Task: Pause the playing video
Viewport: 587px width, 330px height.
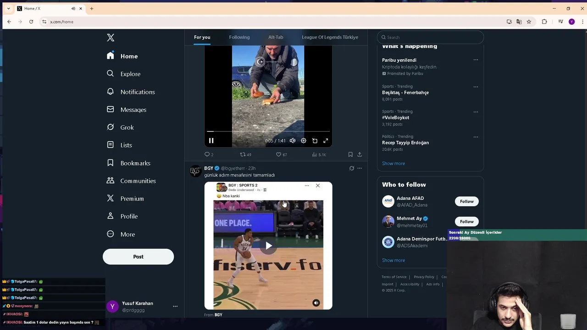Action: (211, 141)
